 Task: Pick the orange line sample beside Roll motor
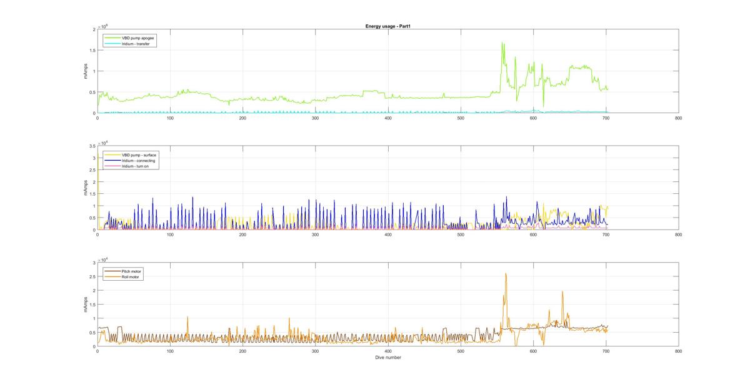pos(112,276)
